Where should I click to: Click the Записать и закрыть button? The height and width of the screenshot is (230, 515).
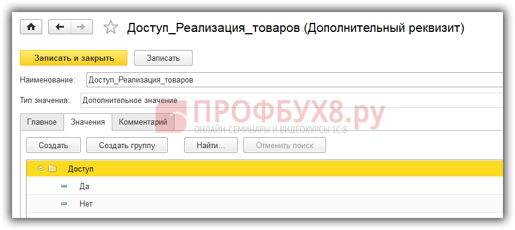pyautogui.click(x=74, y=58)
